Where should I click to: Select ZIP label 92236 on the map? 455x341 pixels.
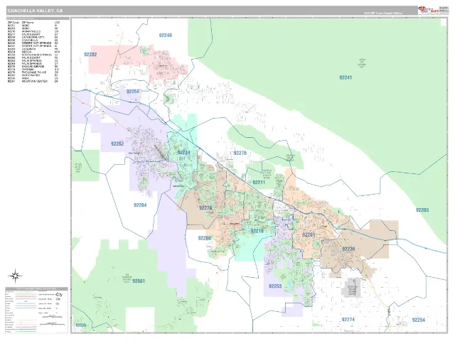(348, 249)
